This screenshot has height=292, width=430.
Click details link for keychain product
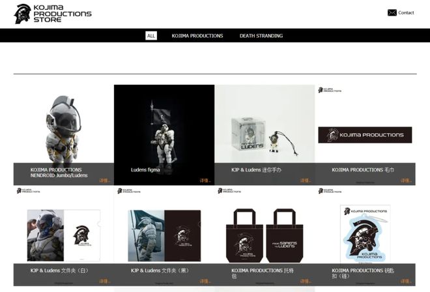pos(406,282)
